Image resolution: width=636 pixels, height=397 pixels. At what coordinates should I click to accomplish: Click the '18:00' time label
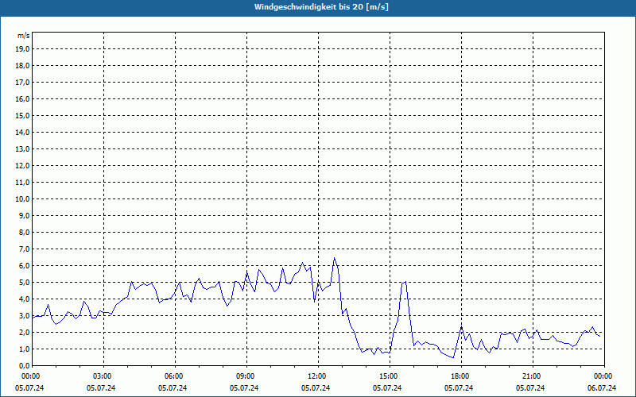coord(461,376)
